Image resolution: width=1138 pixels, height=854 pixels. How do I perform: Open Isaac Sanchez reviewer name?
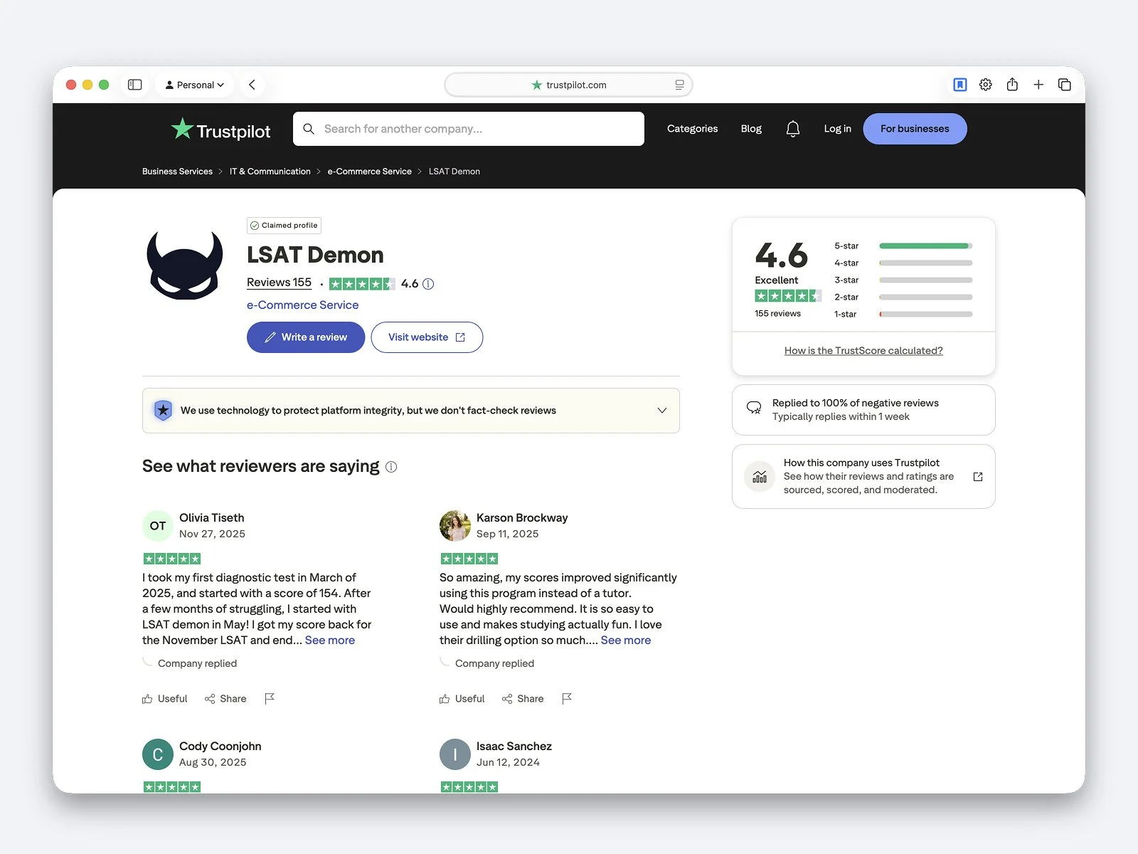tap(514, 747)
